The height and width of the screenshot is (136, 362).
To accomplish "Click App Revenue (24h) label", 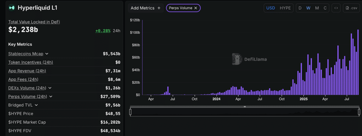I will point(27,71).
